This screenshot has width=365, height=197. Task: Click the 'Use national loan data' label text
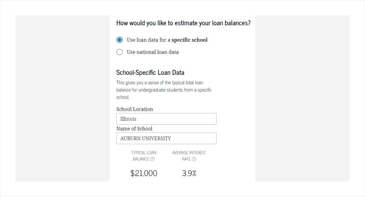(153, 52)
